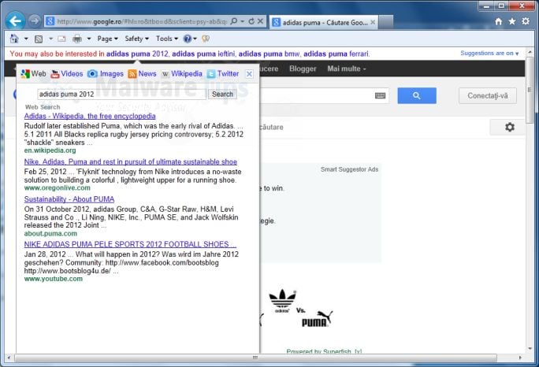Click the address bar search magnifier icon
Screen dimensions: 539x367
234,21
